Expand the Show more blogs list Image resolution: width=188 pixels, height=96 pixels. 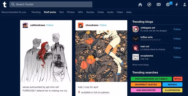pyautogui.click(x=140, y=65)
